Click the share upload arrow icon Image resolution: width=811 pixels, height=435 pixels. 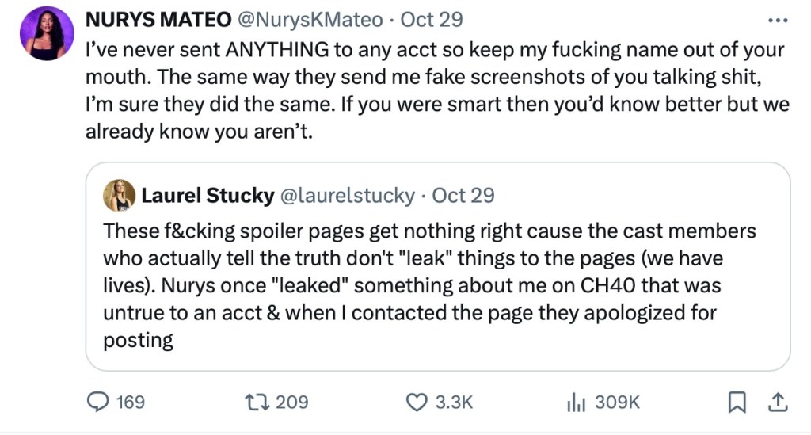coord(778,403)
